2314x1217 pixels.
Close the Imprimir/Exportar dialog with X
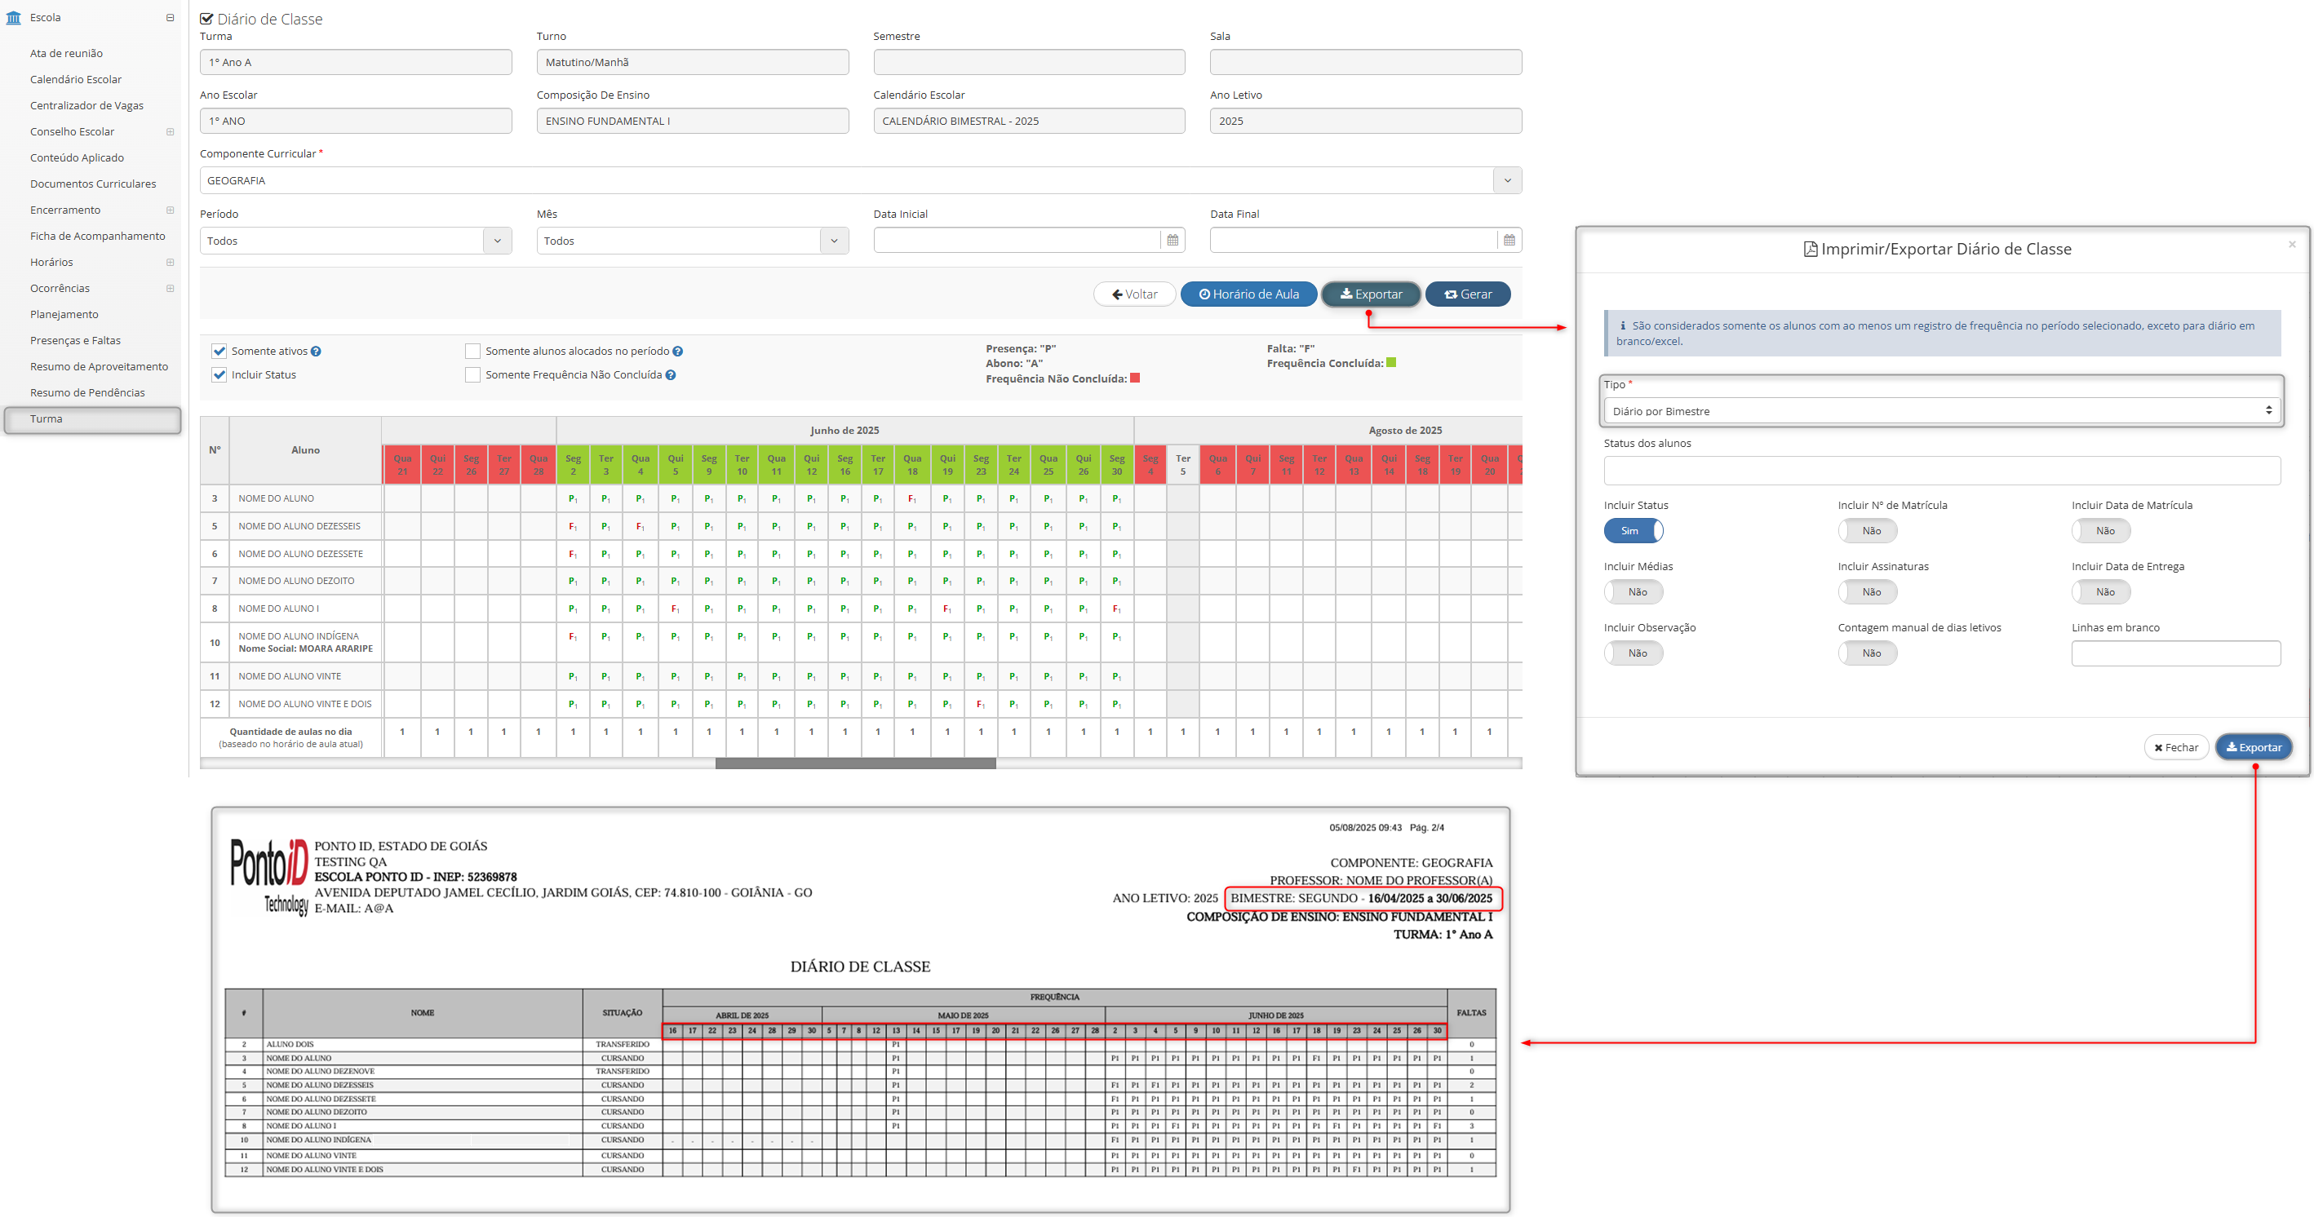[x=2291, y=245]
